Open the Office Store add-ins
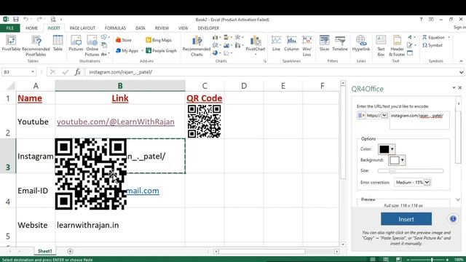The width and height of the screenshot is (466, 262). point(124,40)
